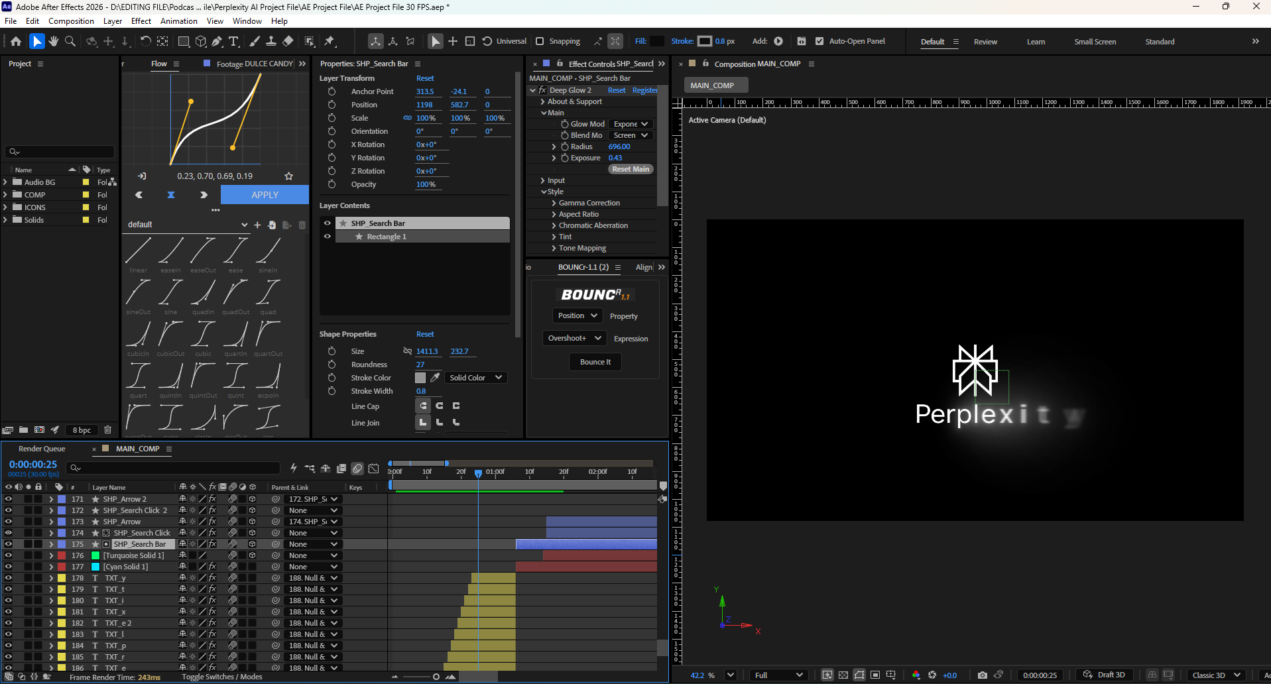Click the Opacity stopwatch icon

click(x=332, y=184)
